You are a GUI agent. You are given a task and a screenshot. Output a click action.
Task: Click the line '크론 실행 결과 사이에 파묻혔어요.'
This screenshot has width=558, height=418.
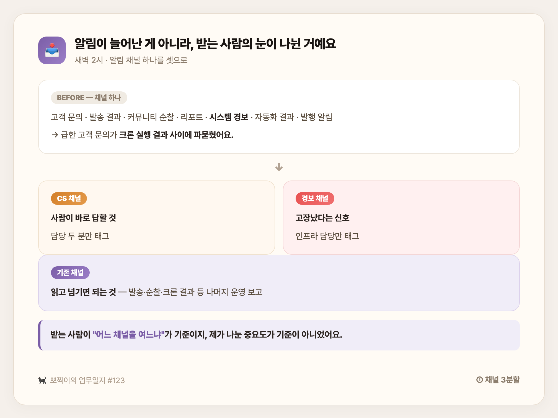click(x=176, y=135)
